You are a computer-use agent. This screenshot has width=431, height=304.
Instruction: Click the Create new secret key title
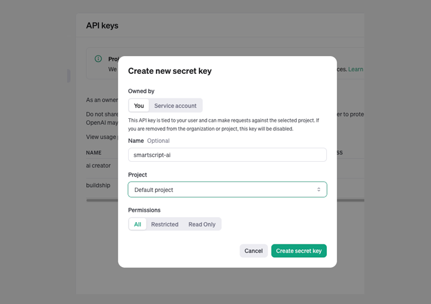170,71
